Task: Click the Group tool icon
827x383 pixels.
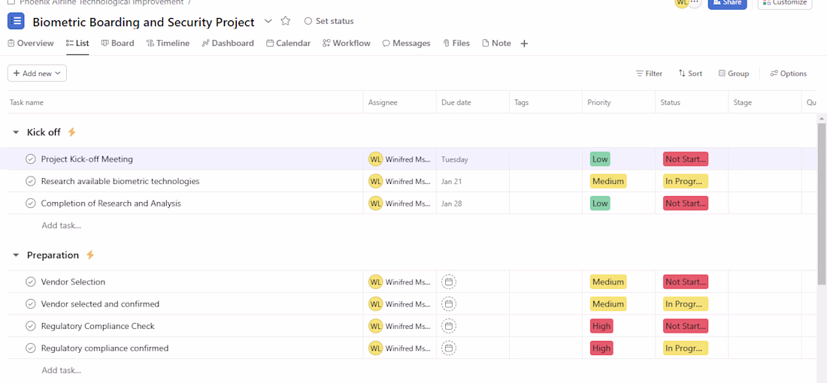Action: tap(722, 74)
